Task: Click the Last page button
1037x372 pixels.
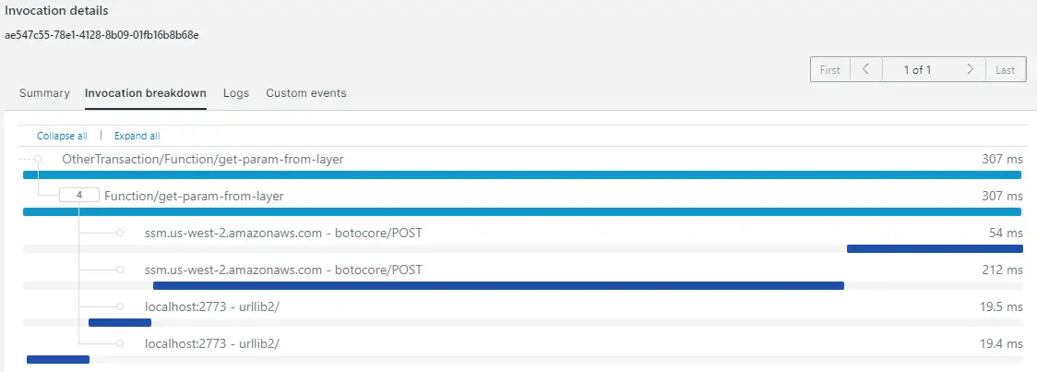Action: (1006, 69)
